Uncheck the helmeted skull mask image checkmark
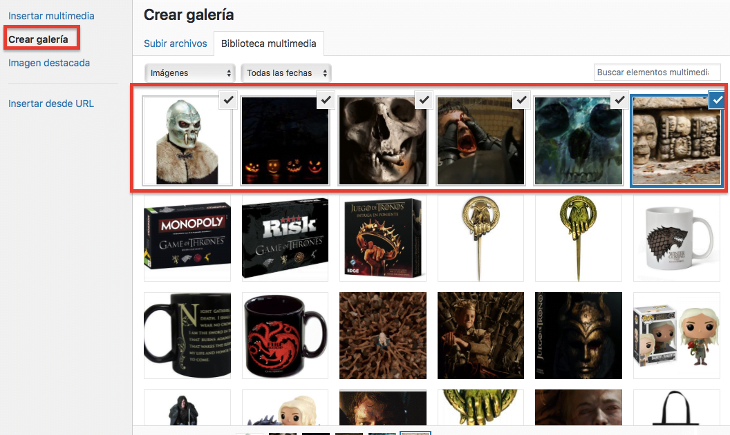The width and height of the screenshot is (730, 435). (228, 99)
